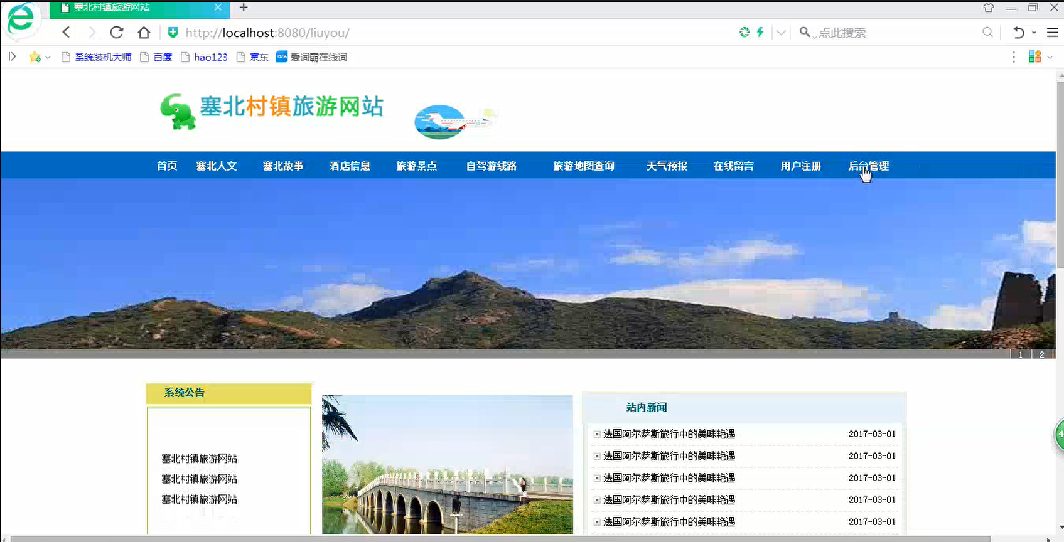The width and height of the screenshot is (1064, 542).
Task: Click the search submit magnifier icon
Action: (987, 32)
